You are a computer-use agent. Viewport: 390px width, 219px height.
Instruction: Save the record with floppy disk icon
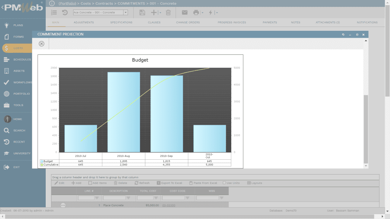(x=142, y=13)
